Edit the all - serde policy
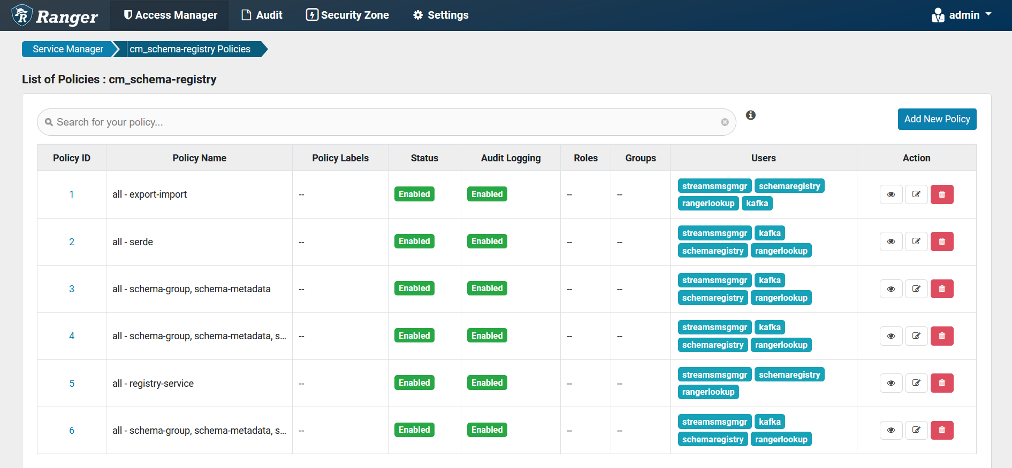The image size is (1012, 468). point(916,241)
